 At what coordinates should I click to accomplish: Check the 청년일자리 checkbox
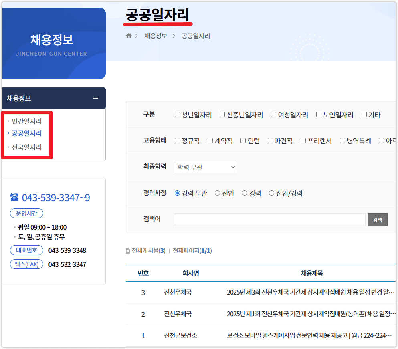tap(177, 114)
